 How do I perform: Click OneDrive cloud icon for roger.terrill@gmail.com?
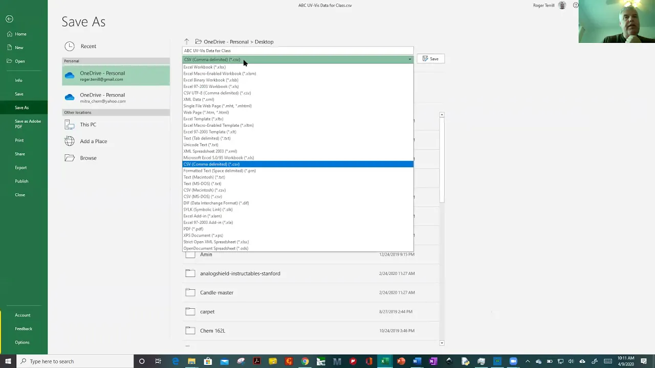(70, 76)
